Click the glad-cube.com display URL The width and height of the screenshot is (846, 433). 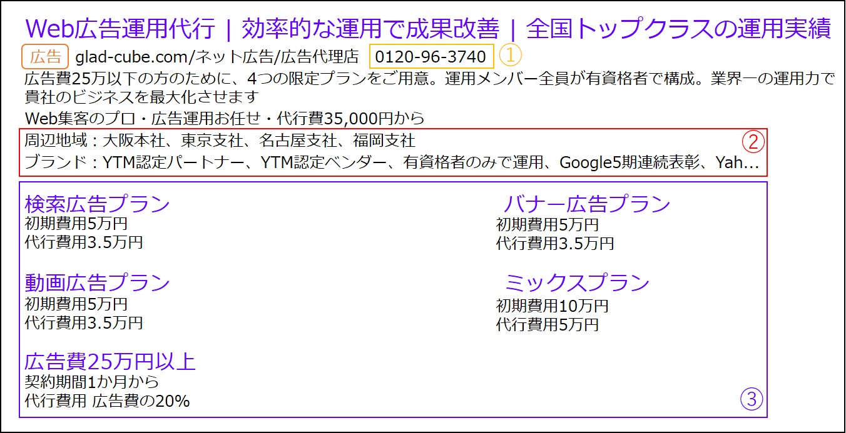[x=217, y=57]
